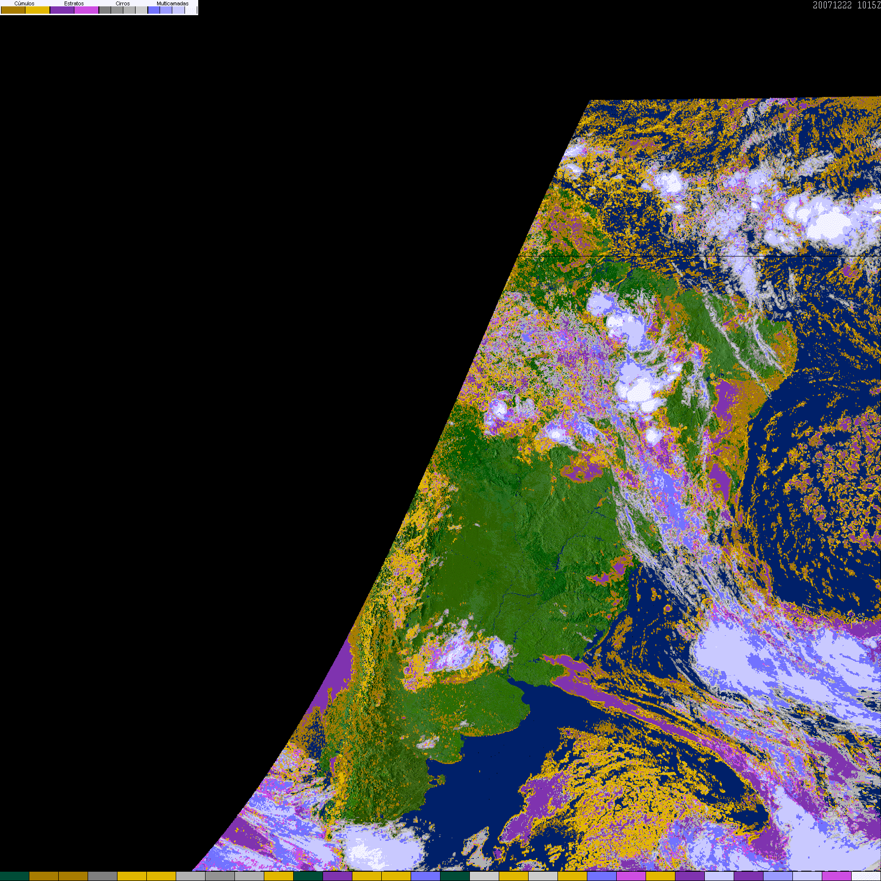Click the Estratos legend label
This screenshot has width=881, height=881.
(x=74, y=3)
